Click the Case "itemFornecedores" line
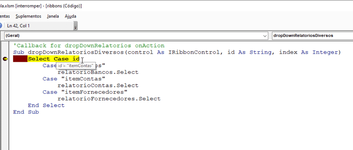 coord(85,92)
